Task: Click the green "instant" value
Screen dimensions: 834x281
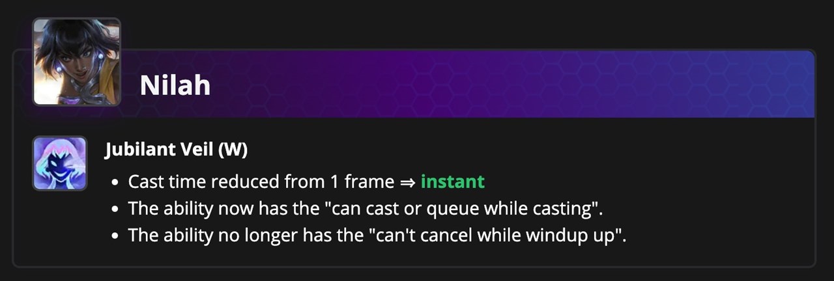Action: 452,181
